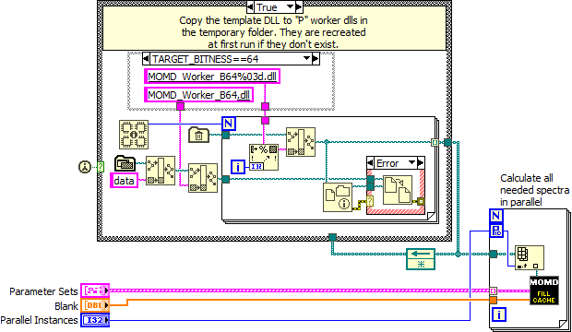572x332 pixels.
Task: Select Build Path node after Format Into String
Action: click(301, 141)
